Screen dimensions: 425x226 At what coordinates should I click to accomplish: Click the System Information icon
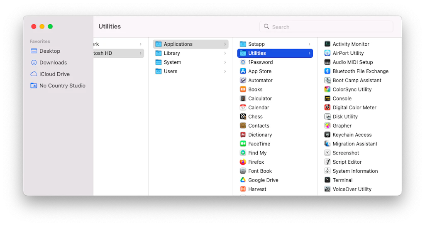(327, 171)
